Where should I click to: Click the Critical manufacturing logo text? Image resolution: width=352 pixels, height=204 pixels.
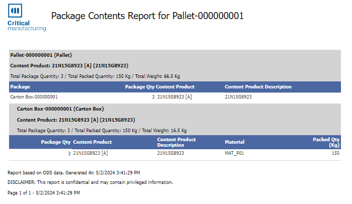[x=26, y=26]
